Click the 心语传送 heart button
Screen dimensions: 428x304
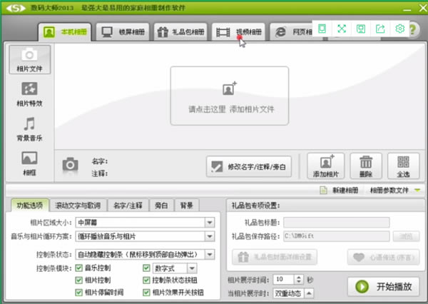tap(384, 257)
